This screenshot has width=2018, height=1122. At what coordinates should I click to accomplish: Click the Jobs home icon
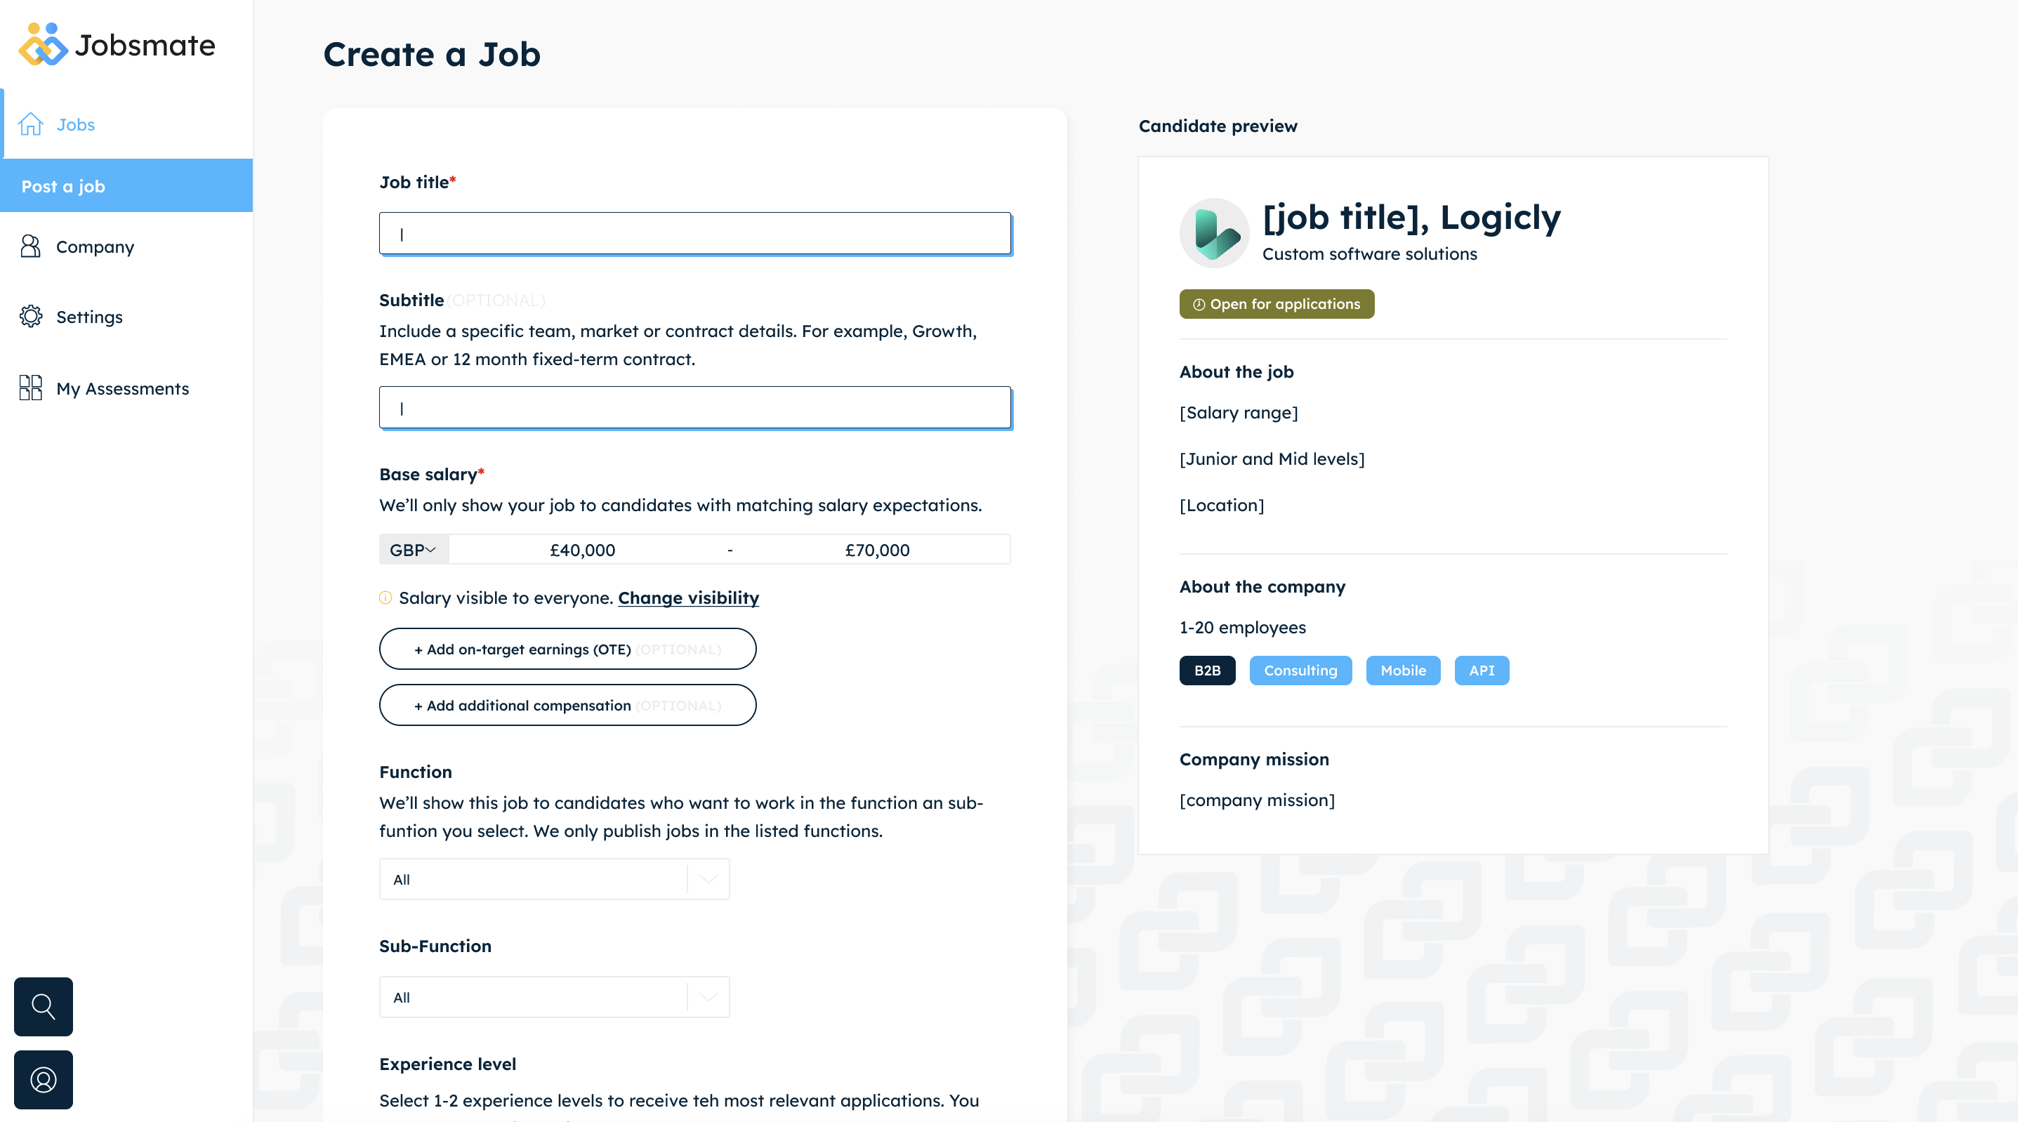pyautogui.click(x=31, y=124)
